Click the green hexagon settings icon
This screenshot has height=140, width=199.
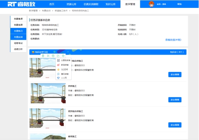tap(63, 56)
